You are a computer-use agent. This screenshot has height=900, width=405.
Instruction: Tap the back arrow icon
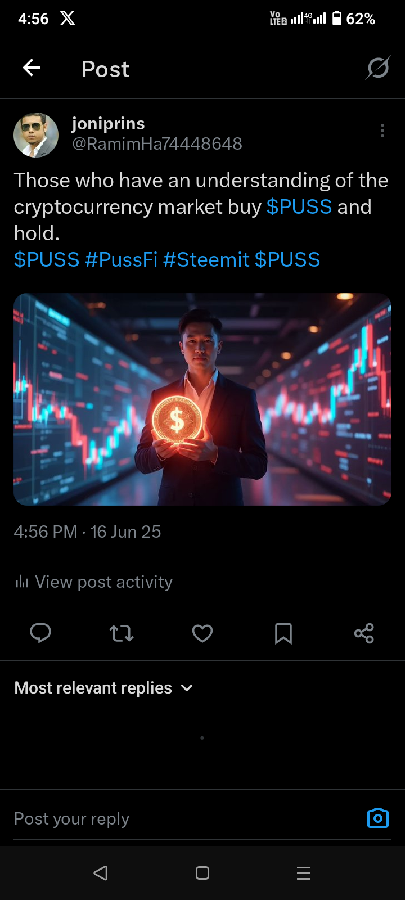pos(31,68)
